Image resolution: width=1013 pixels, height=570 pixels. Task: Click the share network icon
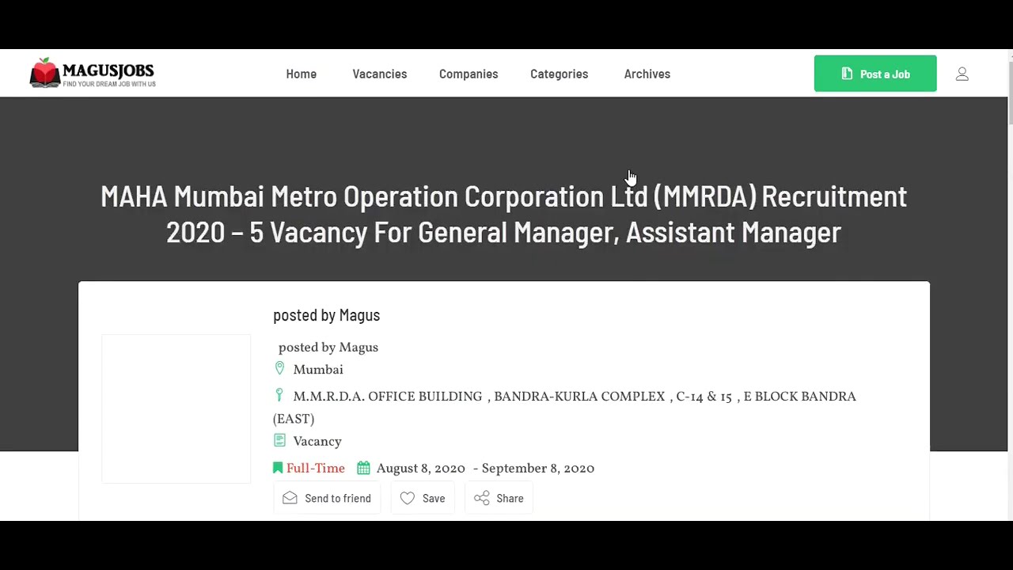[482, 498]
